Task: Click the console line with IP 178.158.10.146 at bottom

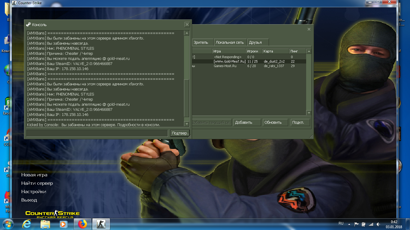Action: (x=58, y=114)
